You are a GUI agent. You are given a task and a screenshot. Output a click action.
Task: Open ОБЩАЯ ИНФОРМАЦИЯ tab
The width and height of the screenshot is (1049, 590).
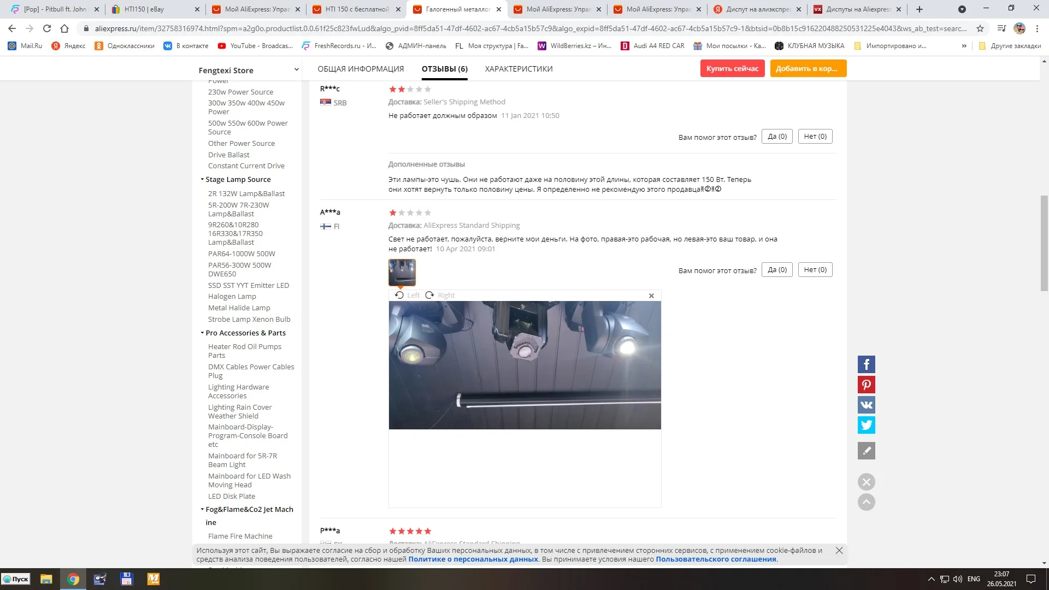[x=361, y=69]
